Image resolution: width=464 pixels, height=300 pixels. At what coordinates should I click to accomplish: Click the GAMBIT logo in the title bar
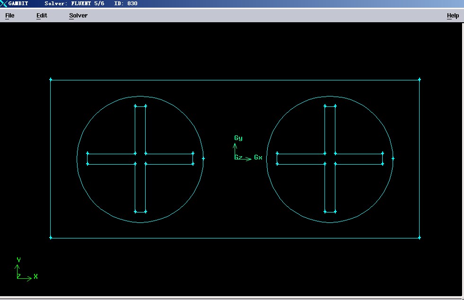tap(4, 3)
